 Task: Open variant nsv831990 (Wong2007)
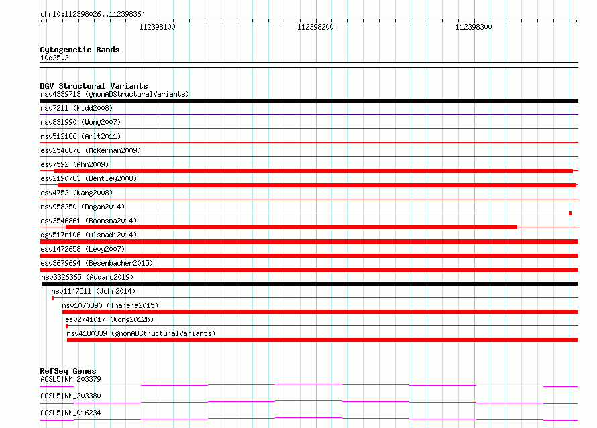[x=80, y=122]
